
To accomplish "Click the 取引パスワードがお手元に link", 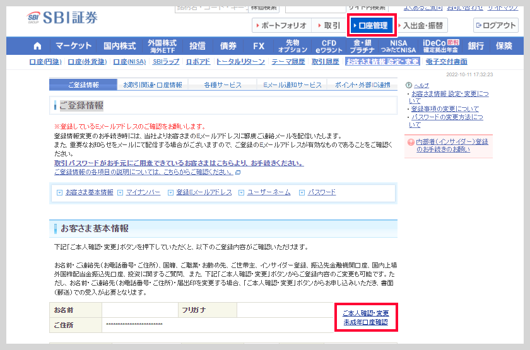I will click(179, 163).
